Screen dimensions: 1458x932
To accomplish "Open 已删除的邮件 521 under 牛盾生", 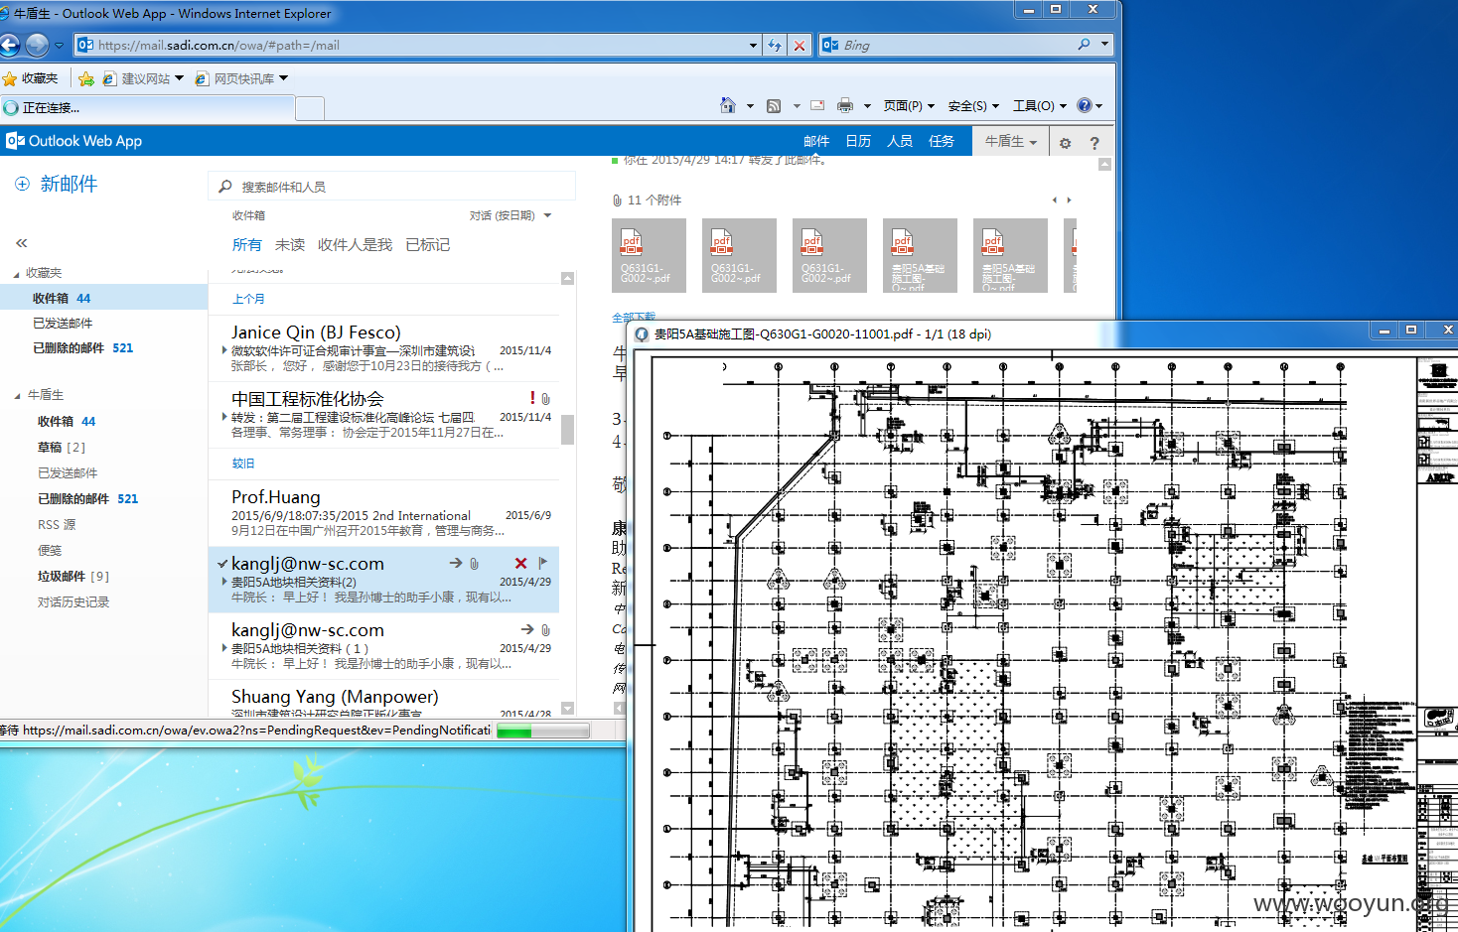I will [x=87, y=498].
